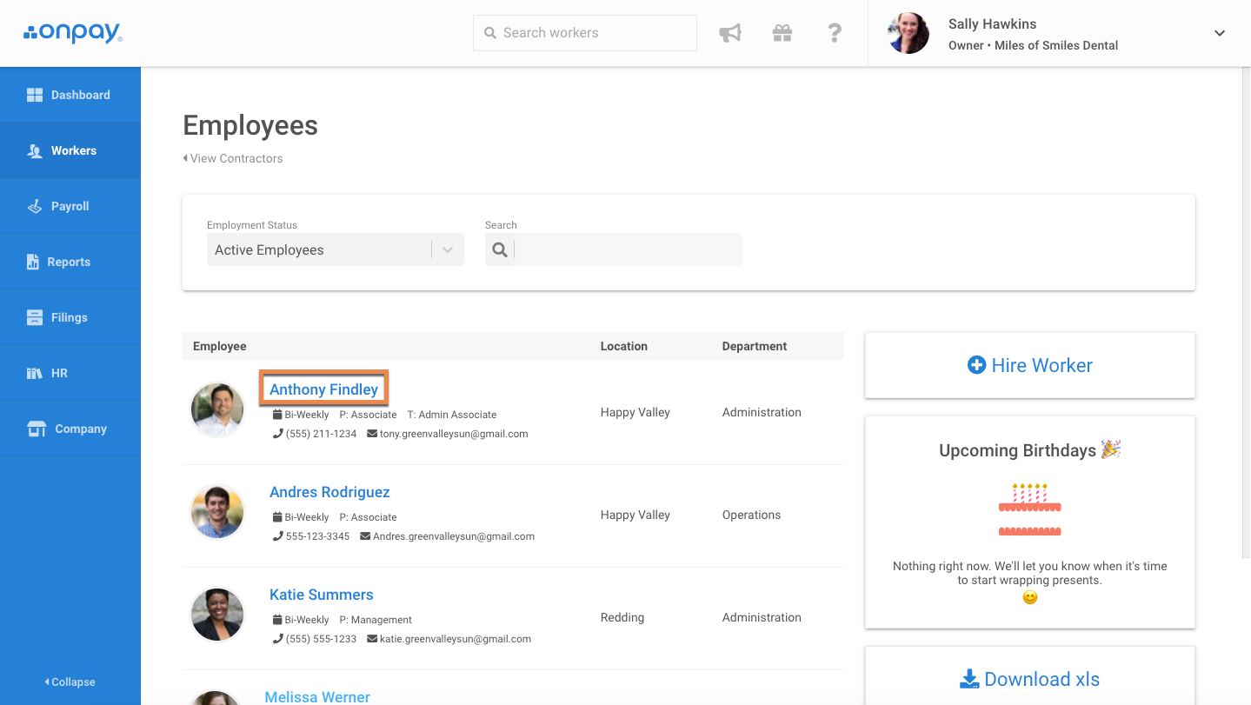Click the OnPay logo
The width and height of the screenshot is (1251, 705).
click(x=72, y=33)
